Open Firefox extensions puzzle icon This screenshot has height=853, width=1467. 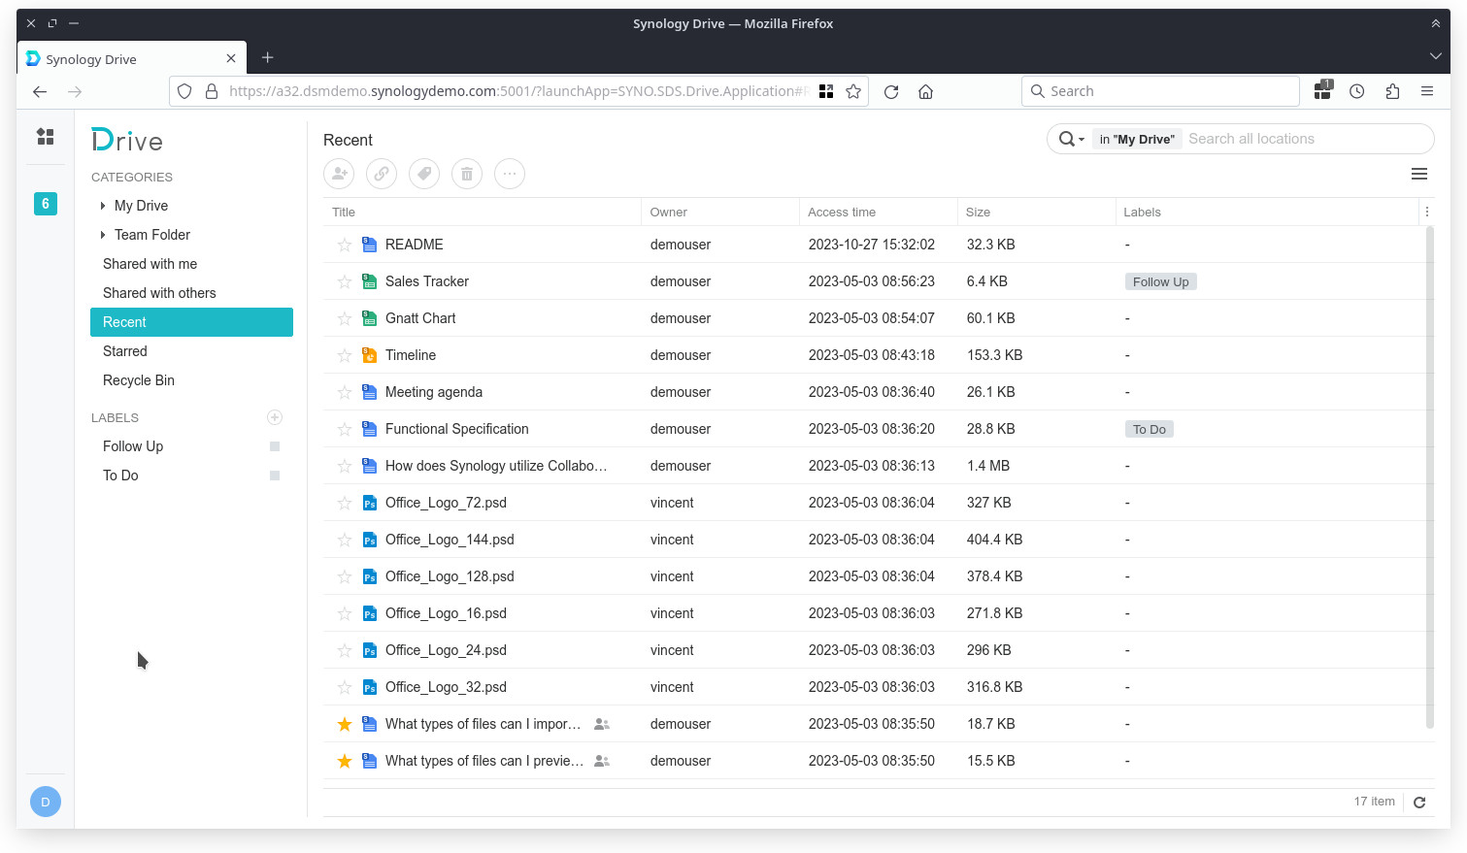point(1392,91)
